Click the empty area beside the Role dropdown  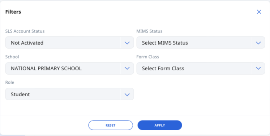point(201,94)
